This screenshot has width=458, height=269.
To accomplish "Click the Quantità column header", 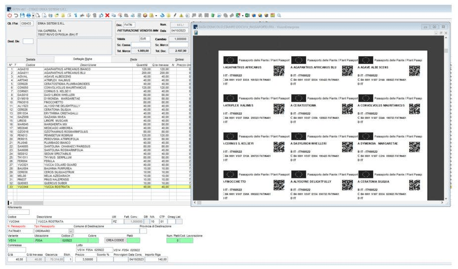I will click(142, 65).
